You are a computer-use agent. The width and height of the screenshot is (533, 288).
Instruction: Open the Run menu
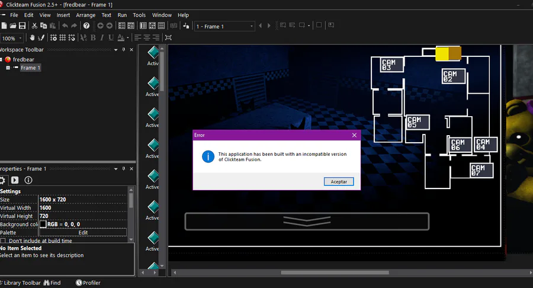pos(122,15)
